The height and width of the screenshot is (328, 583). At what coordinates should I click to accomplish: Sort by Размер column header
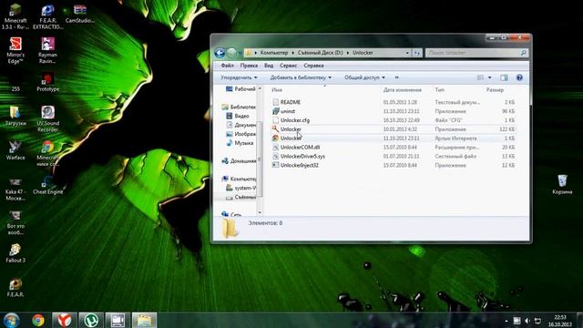click(495, 90)
